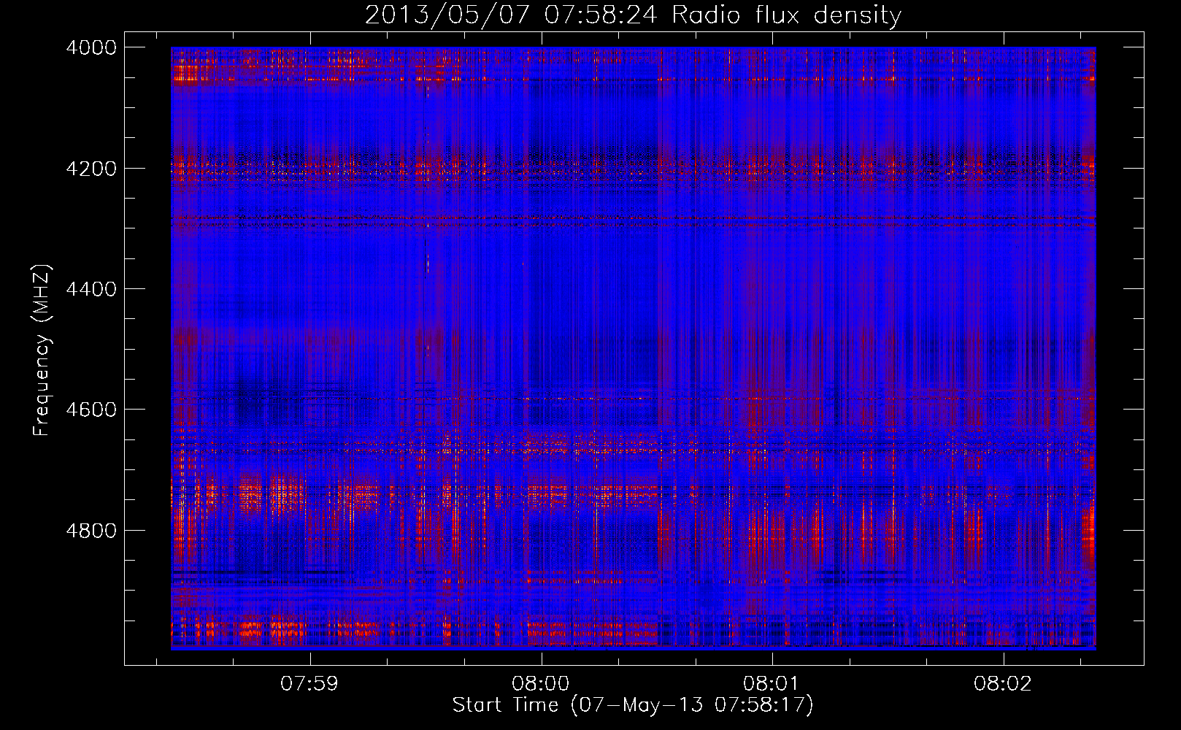
Task: Click the '08:02' time axis label
Action: [1003, 684]
